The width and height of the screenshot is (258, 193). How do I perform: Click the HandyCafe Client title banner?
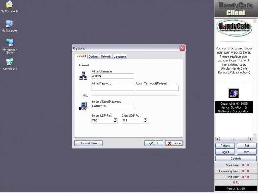(236, 9)
